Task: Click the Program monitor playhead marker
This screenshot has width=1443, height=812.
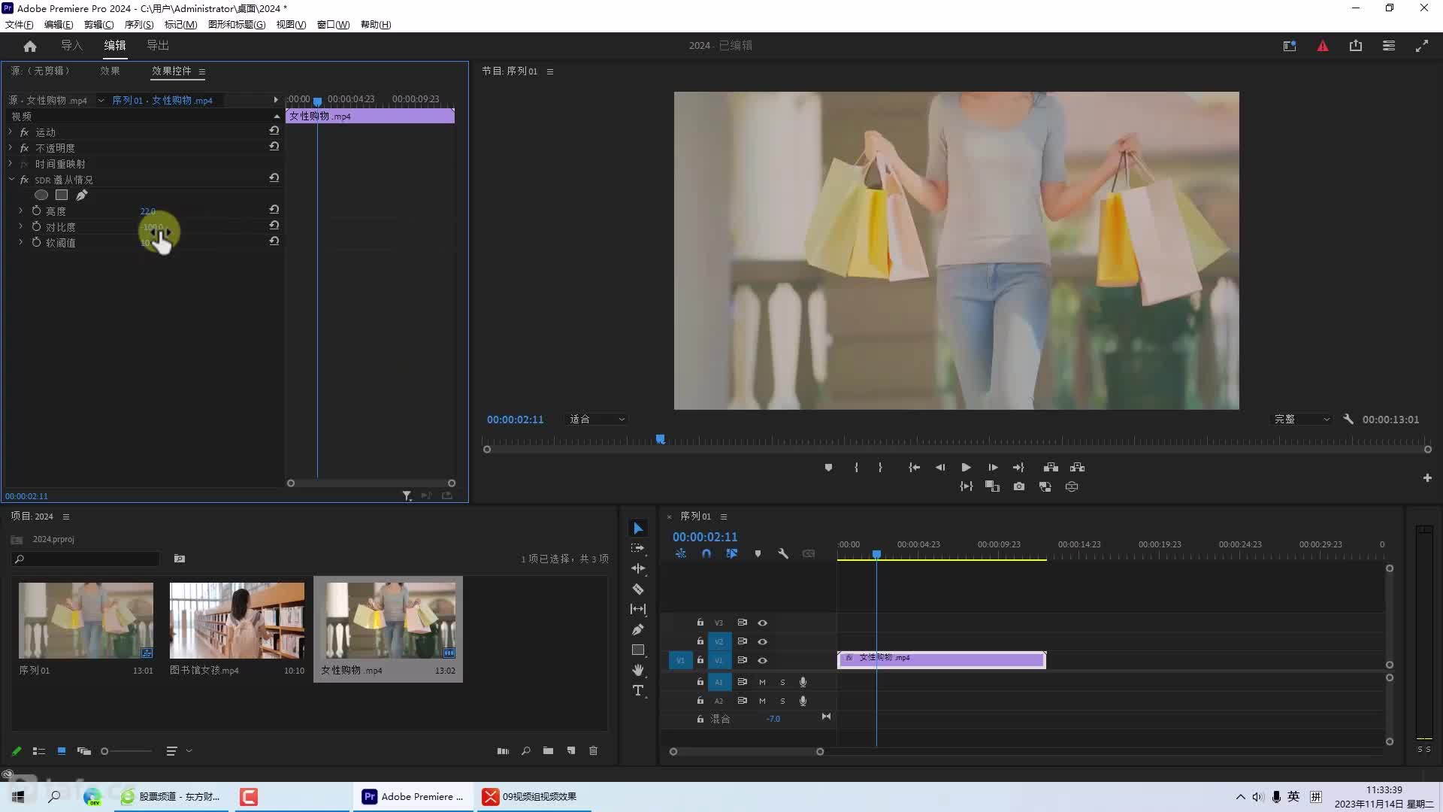Action: [660, 439]
